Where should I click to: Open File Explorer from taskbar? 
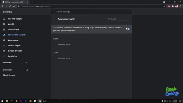[x=7, y=101]
